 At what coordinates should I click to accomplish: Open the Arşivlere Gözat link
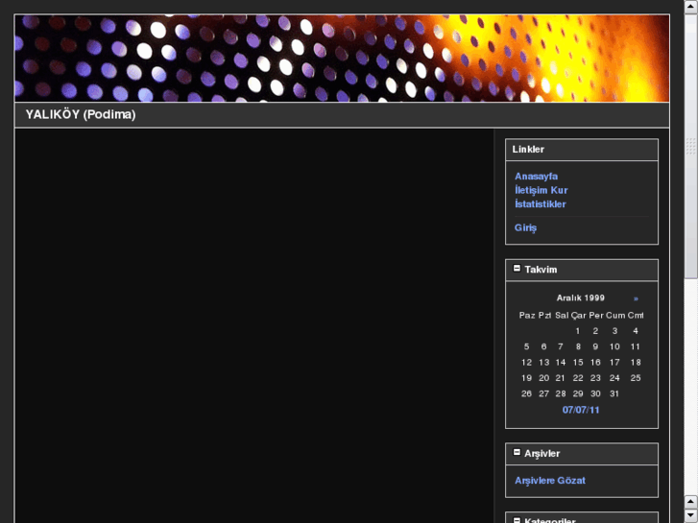[x=550, y=481]
